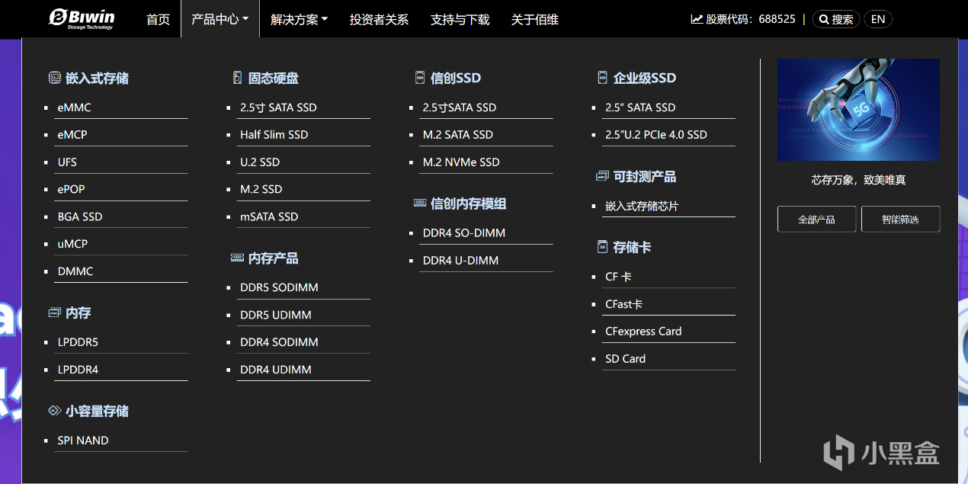The width and height of the screenshot is (968, 484).
Task: Open the eMCP product link
Action: [x=72, y=135]
